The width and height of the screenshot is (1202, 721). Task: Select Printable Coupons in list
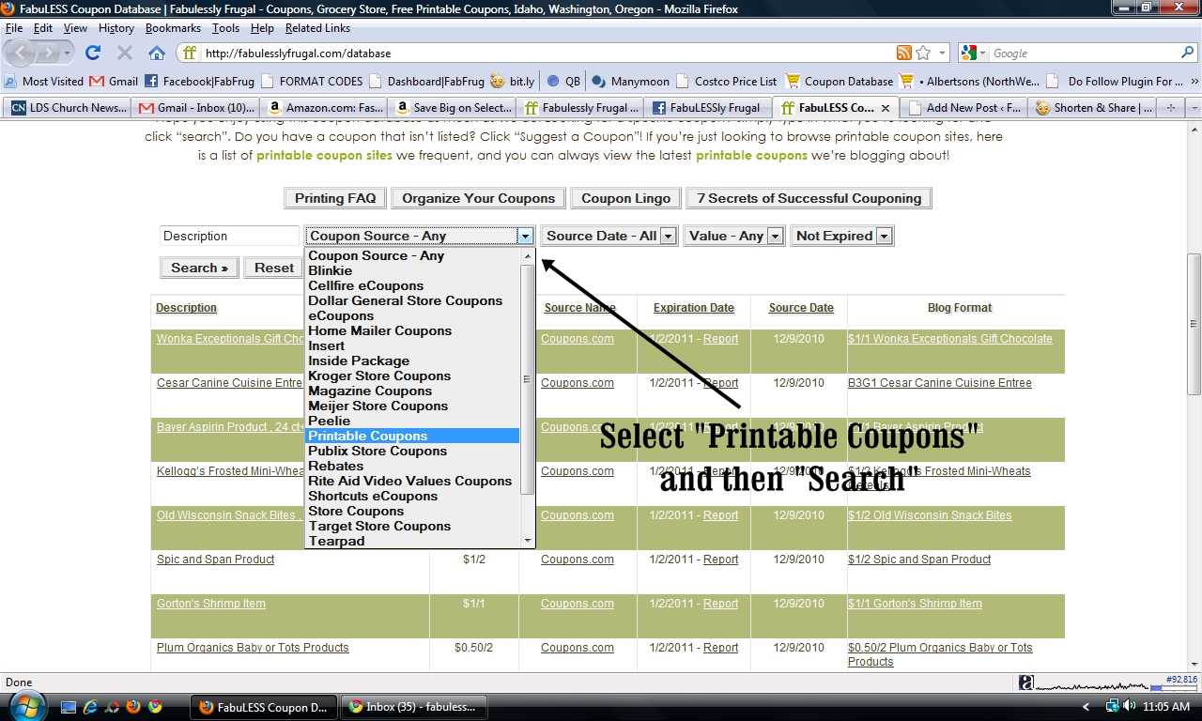pyautogui.click(x=412, y=437)
